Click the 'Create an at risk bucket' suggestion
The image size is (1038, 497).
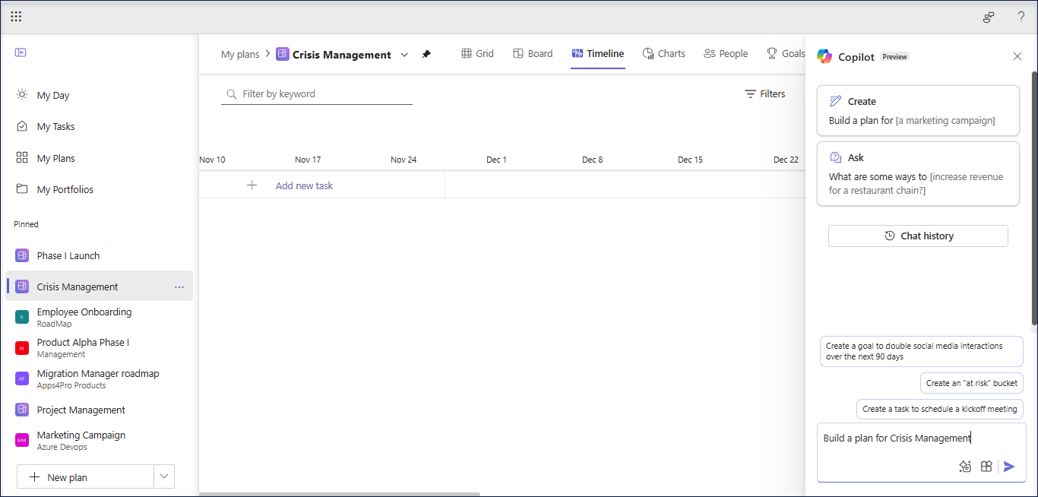[x=971, y=382]
